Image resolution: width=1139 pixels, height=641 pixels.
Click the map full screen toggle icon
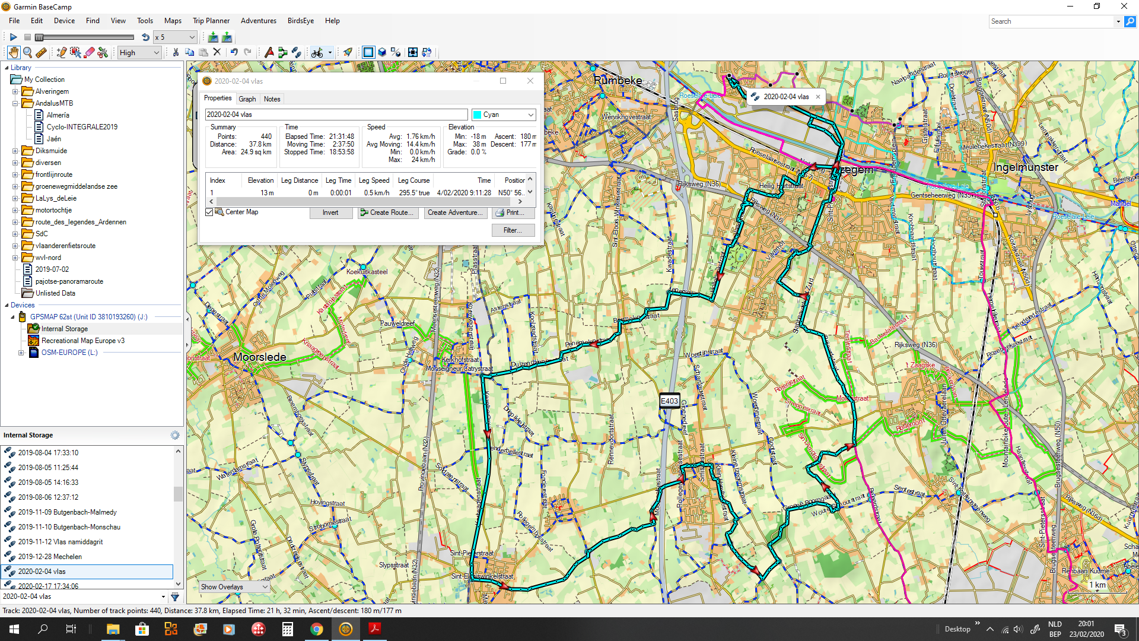tap(413, 52)
